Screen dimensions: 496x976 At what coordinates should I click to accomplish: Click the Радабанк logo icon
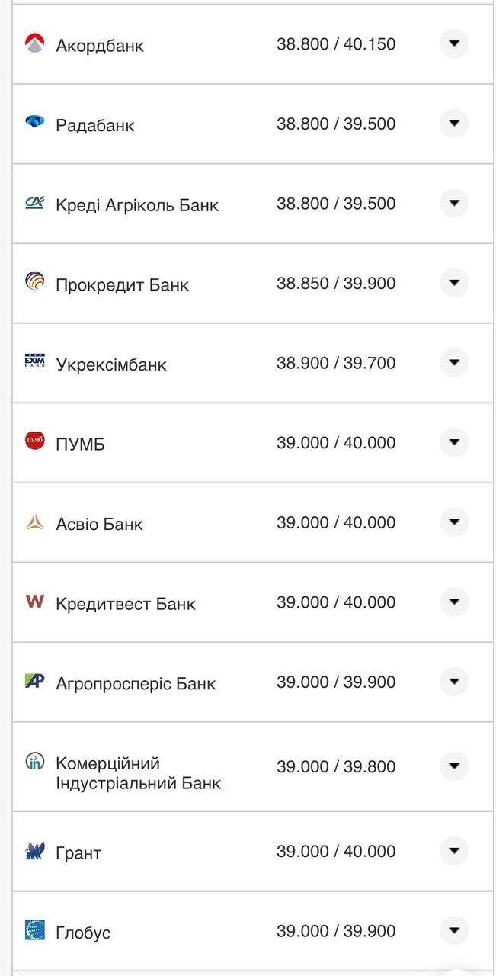tap(35, 121)
